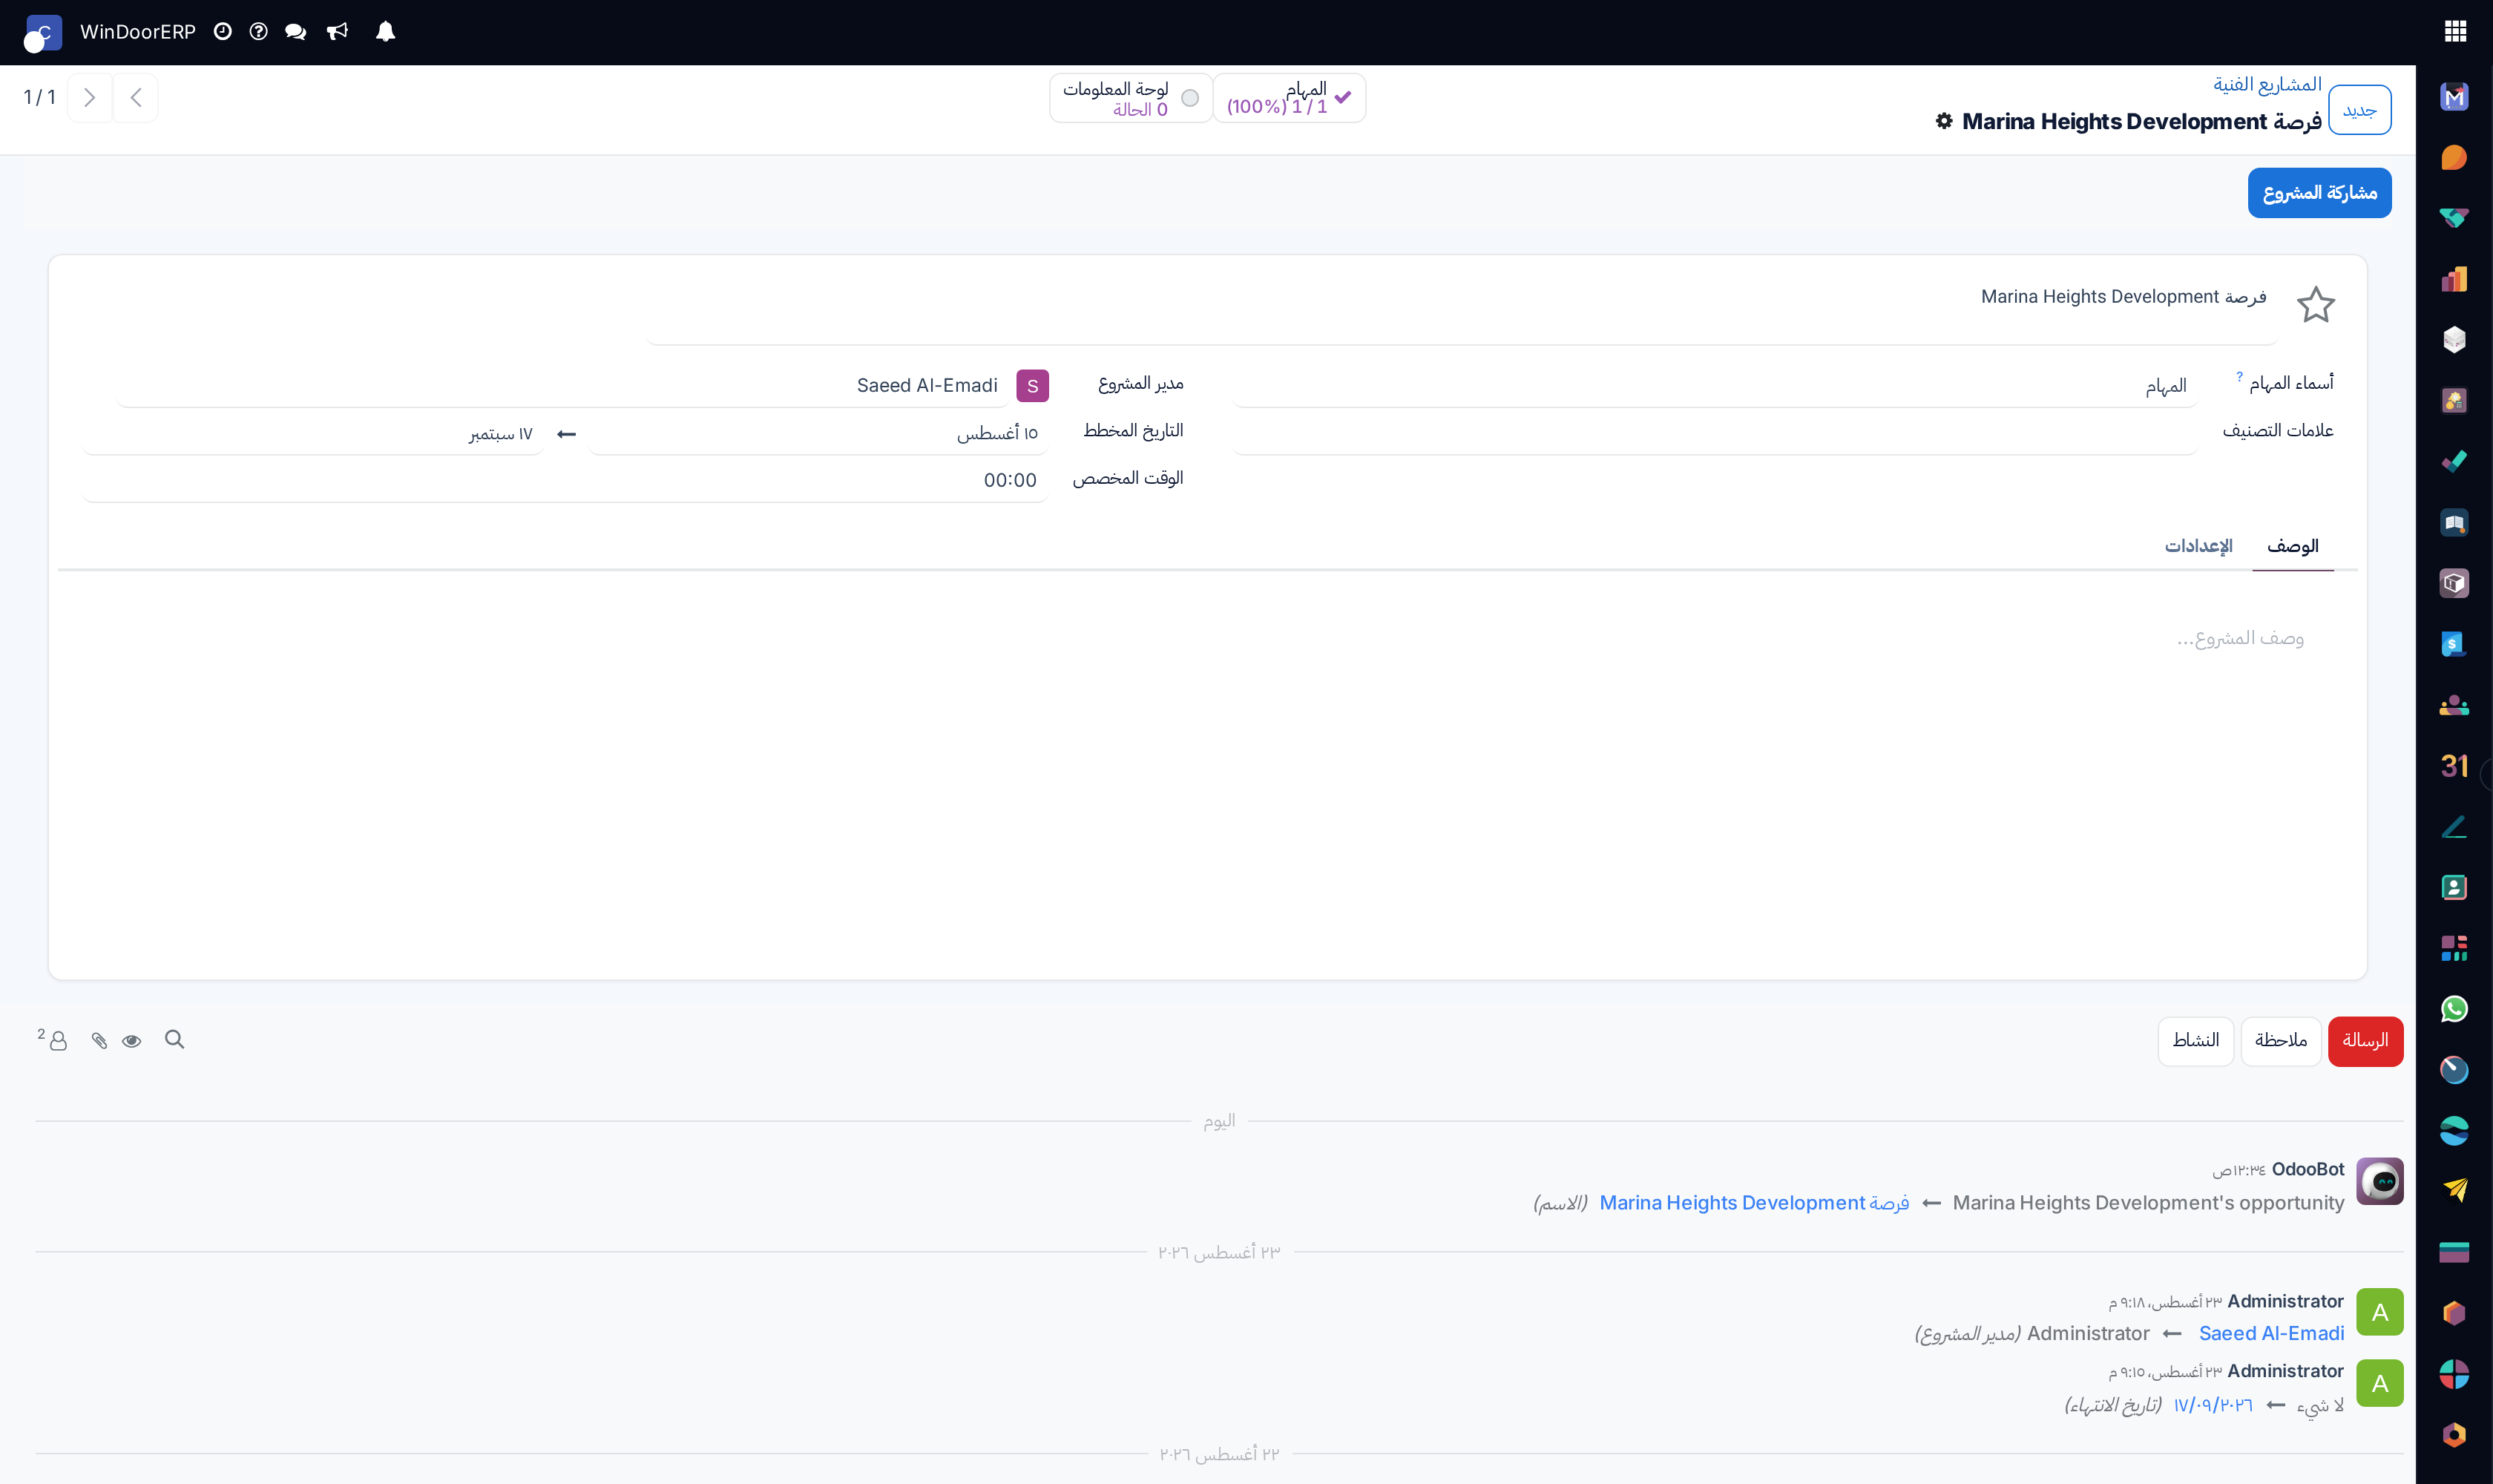Open the WhatsApp app icon

click(2454, 1009)
